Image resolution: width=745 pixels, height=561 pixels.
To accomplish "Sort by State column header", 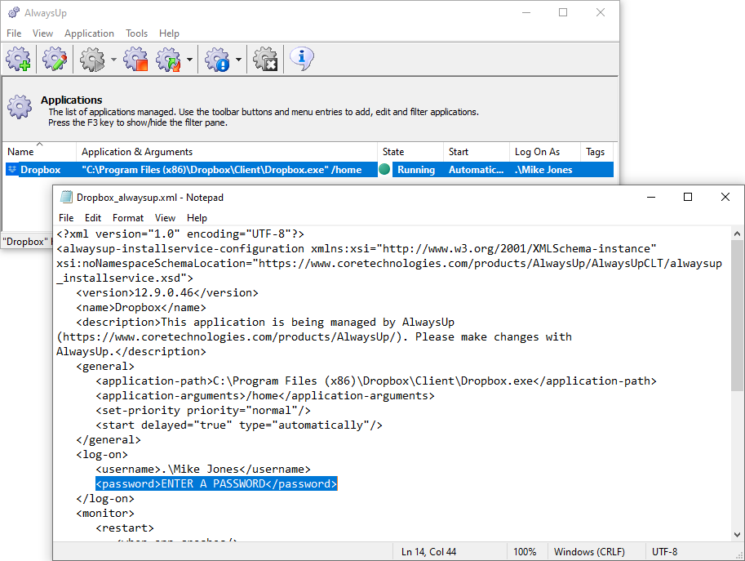I will coord(410,152).
